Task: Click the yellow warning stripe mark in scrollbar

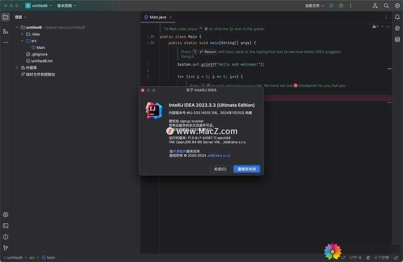Action: 389,69
